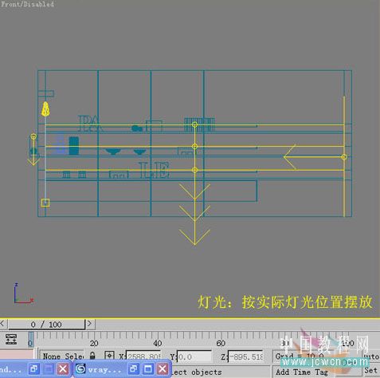Click the 0 / 100 time slider handle
Viewport: 380px width, 378px height.
tap(46, 325)
